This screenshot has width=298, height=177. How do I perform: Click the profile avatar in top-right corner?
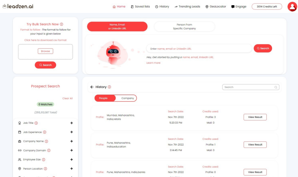(x=292, y=6)
